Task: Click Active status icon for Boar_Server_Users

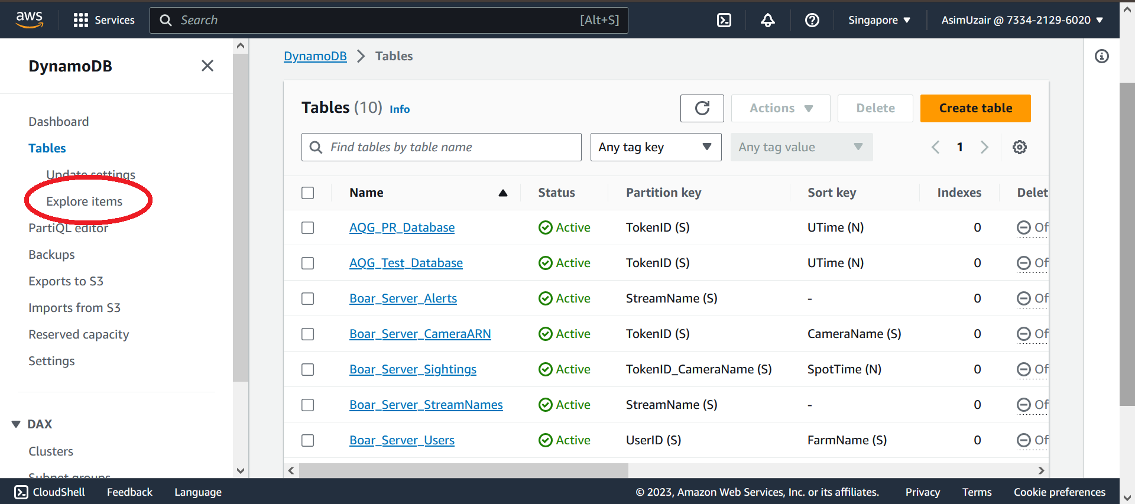Action: pyautogui.click(x=546, y=440)
